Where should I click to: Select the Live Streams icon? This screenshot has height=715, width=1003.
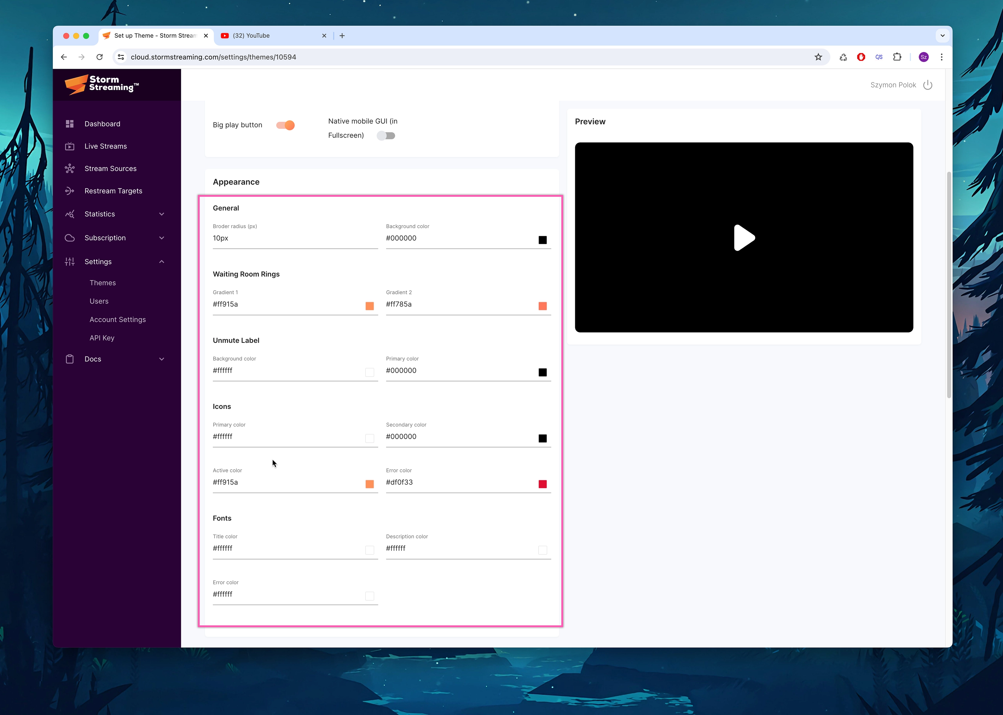pyautogui.click(x=70, y=146)
